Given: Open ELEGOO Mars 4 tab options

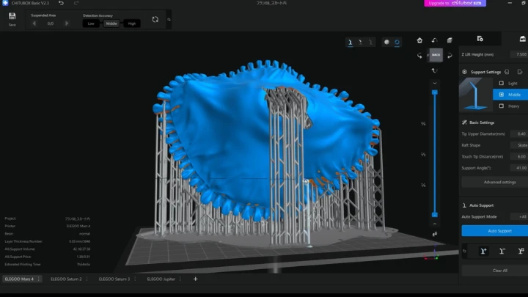Looking at the screenshot, I should tap(39, 279).
